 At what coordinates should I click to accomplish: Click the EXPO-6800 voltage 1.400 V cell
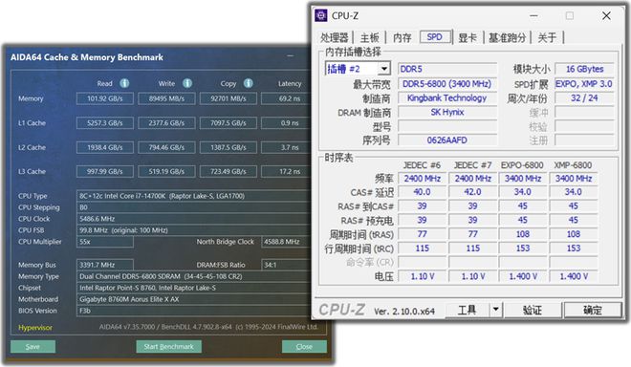point(523,276)
